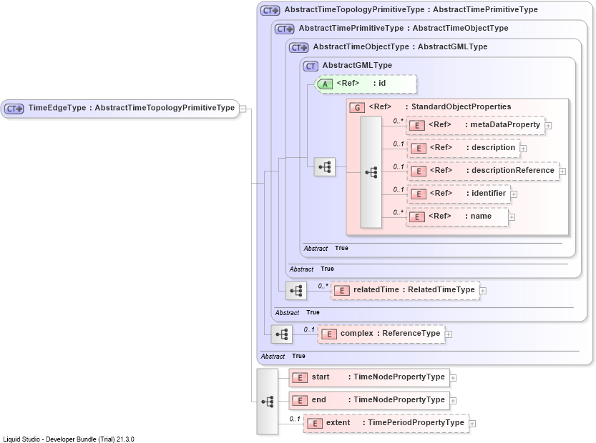Click Abstract True under AbstractGMLType
The image size is (596, 443).
[x=326, y=248]
